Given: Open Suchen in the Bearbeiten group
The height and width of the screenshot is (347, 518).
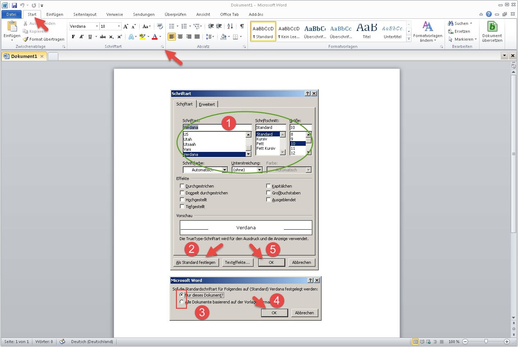Looking at the screenshot, I should point(460,23).
